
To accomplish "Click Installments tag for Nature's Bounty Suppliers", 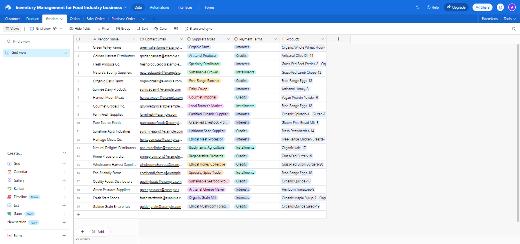I will 245,72.
